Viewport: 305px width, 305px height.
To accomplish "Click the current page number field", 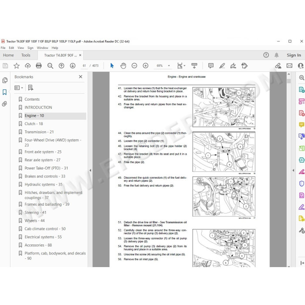I will 84,66.
